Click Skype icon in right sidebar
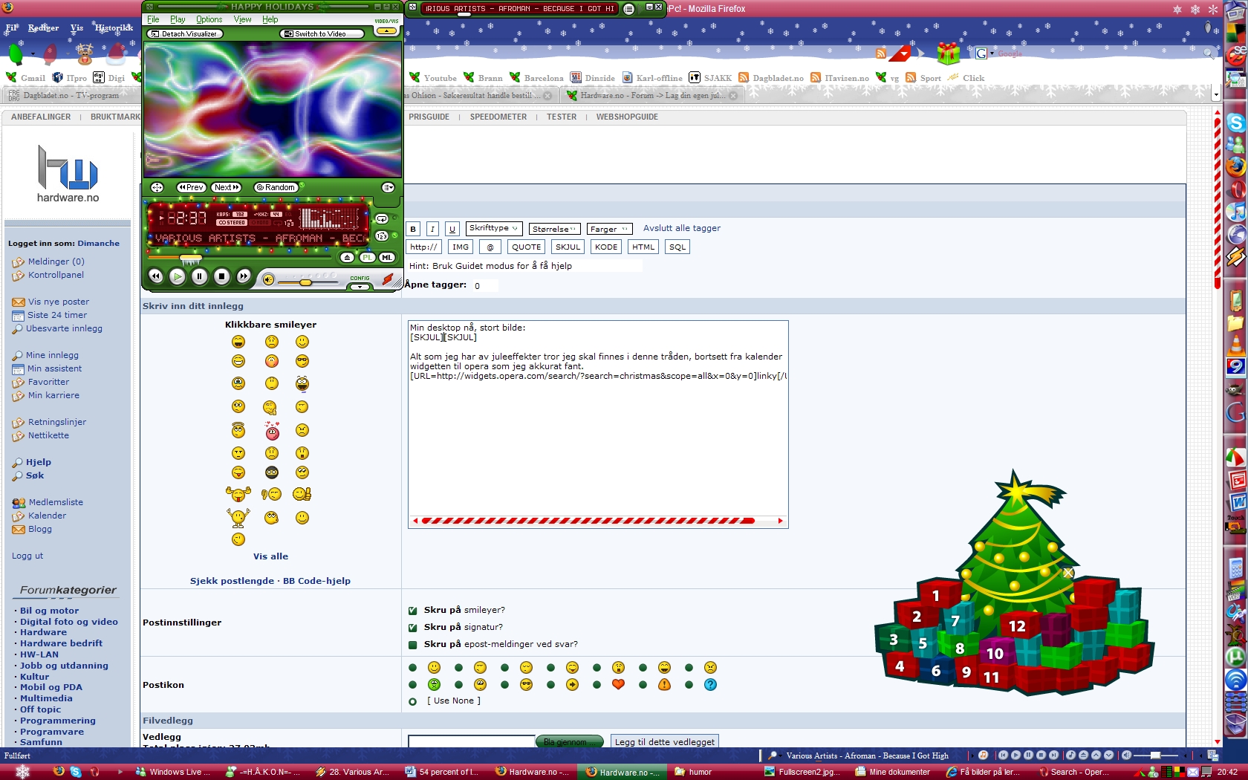Image resolution: width=1248 pixels, height=780 pixels. (x=1235, y=123)
